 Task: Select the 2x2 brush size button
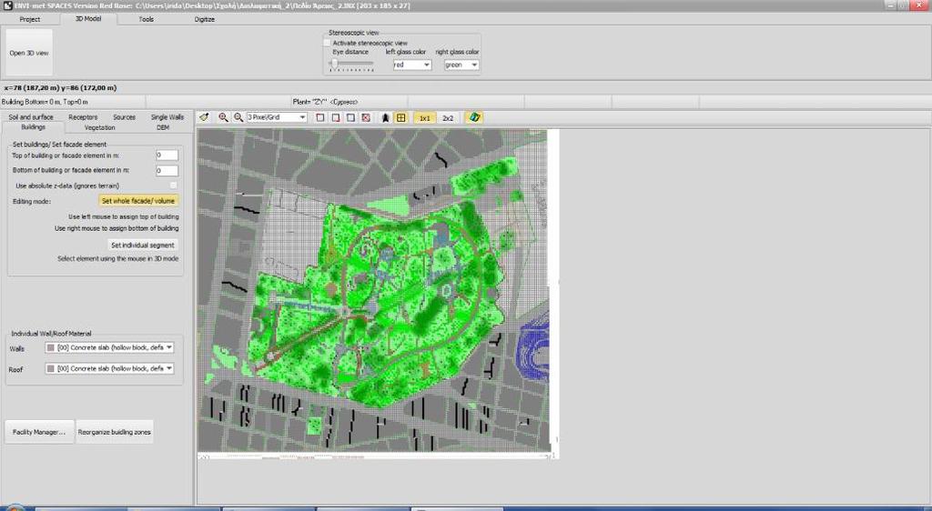tap(448, 118)
